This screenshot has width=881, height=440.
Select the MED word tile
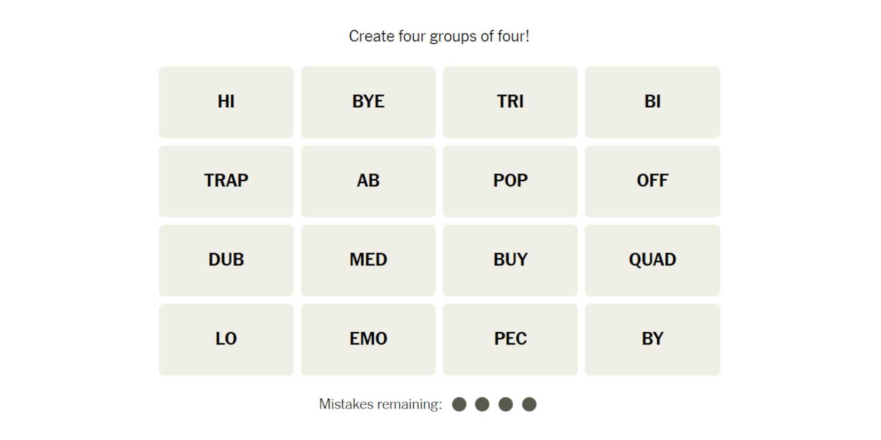tap(368, 260)
